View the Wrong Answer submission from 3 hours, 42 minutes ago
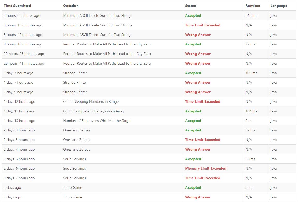This screenshot has height=204, width=300. click(198, 35)
